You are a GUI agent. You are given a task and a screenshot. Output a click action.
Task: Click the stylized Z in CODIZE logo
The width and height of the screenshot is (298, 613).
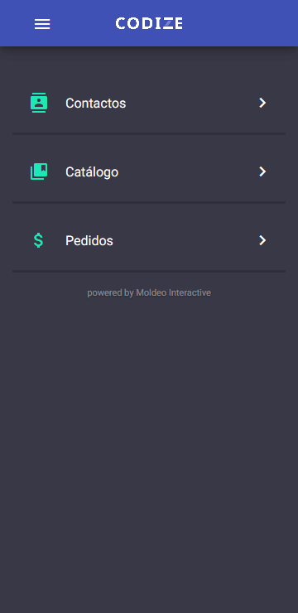click(167, 23)
